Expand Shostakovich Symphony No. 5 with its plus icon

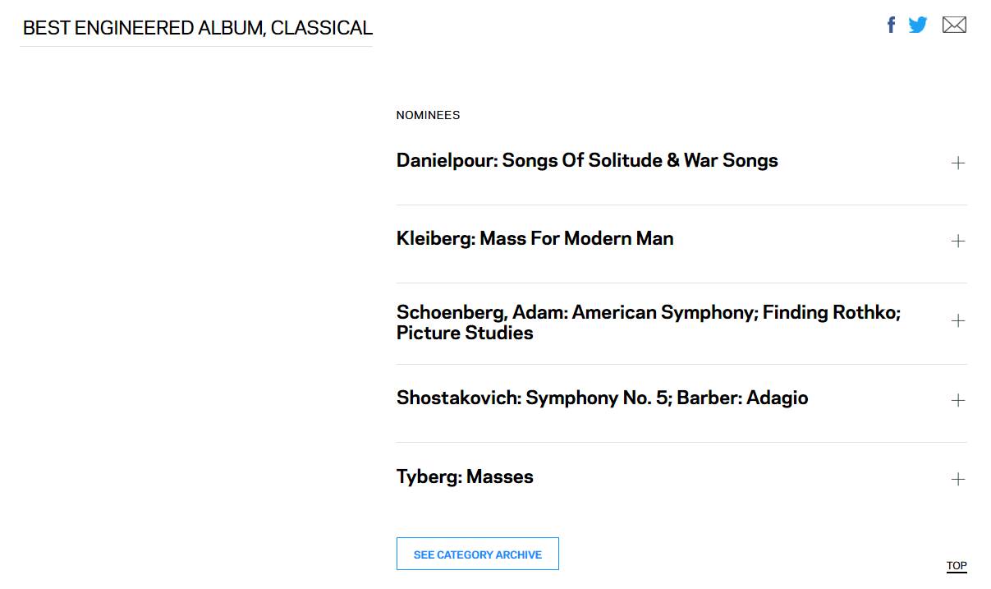[x=957, y=400]
